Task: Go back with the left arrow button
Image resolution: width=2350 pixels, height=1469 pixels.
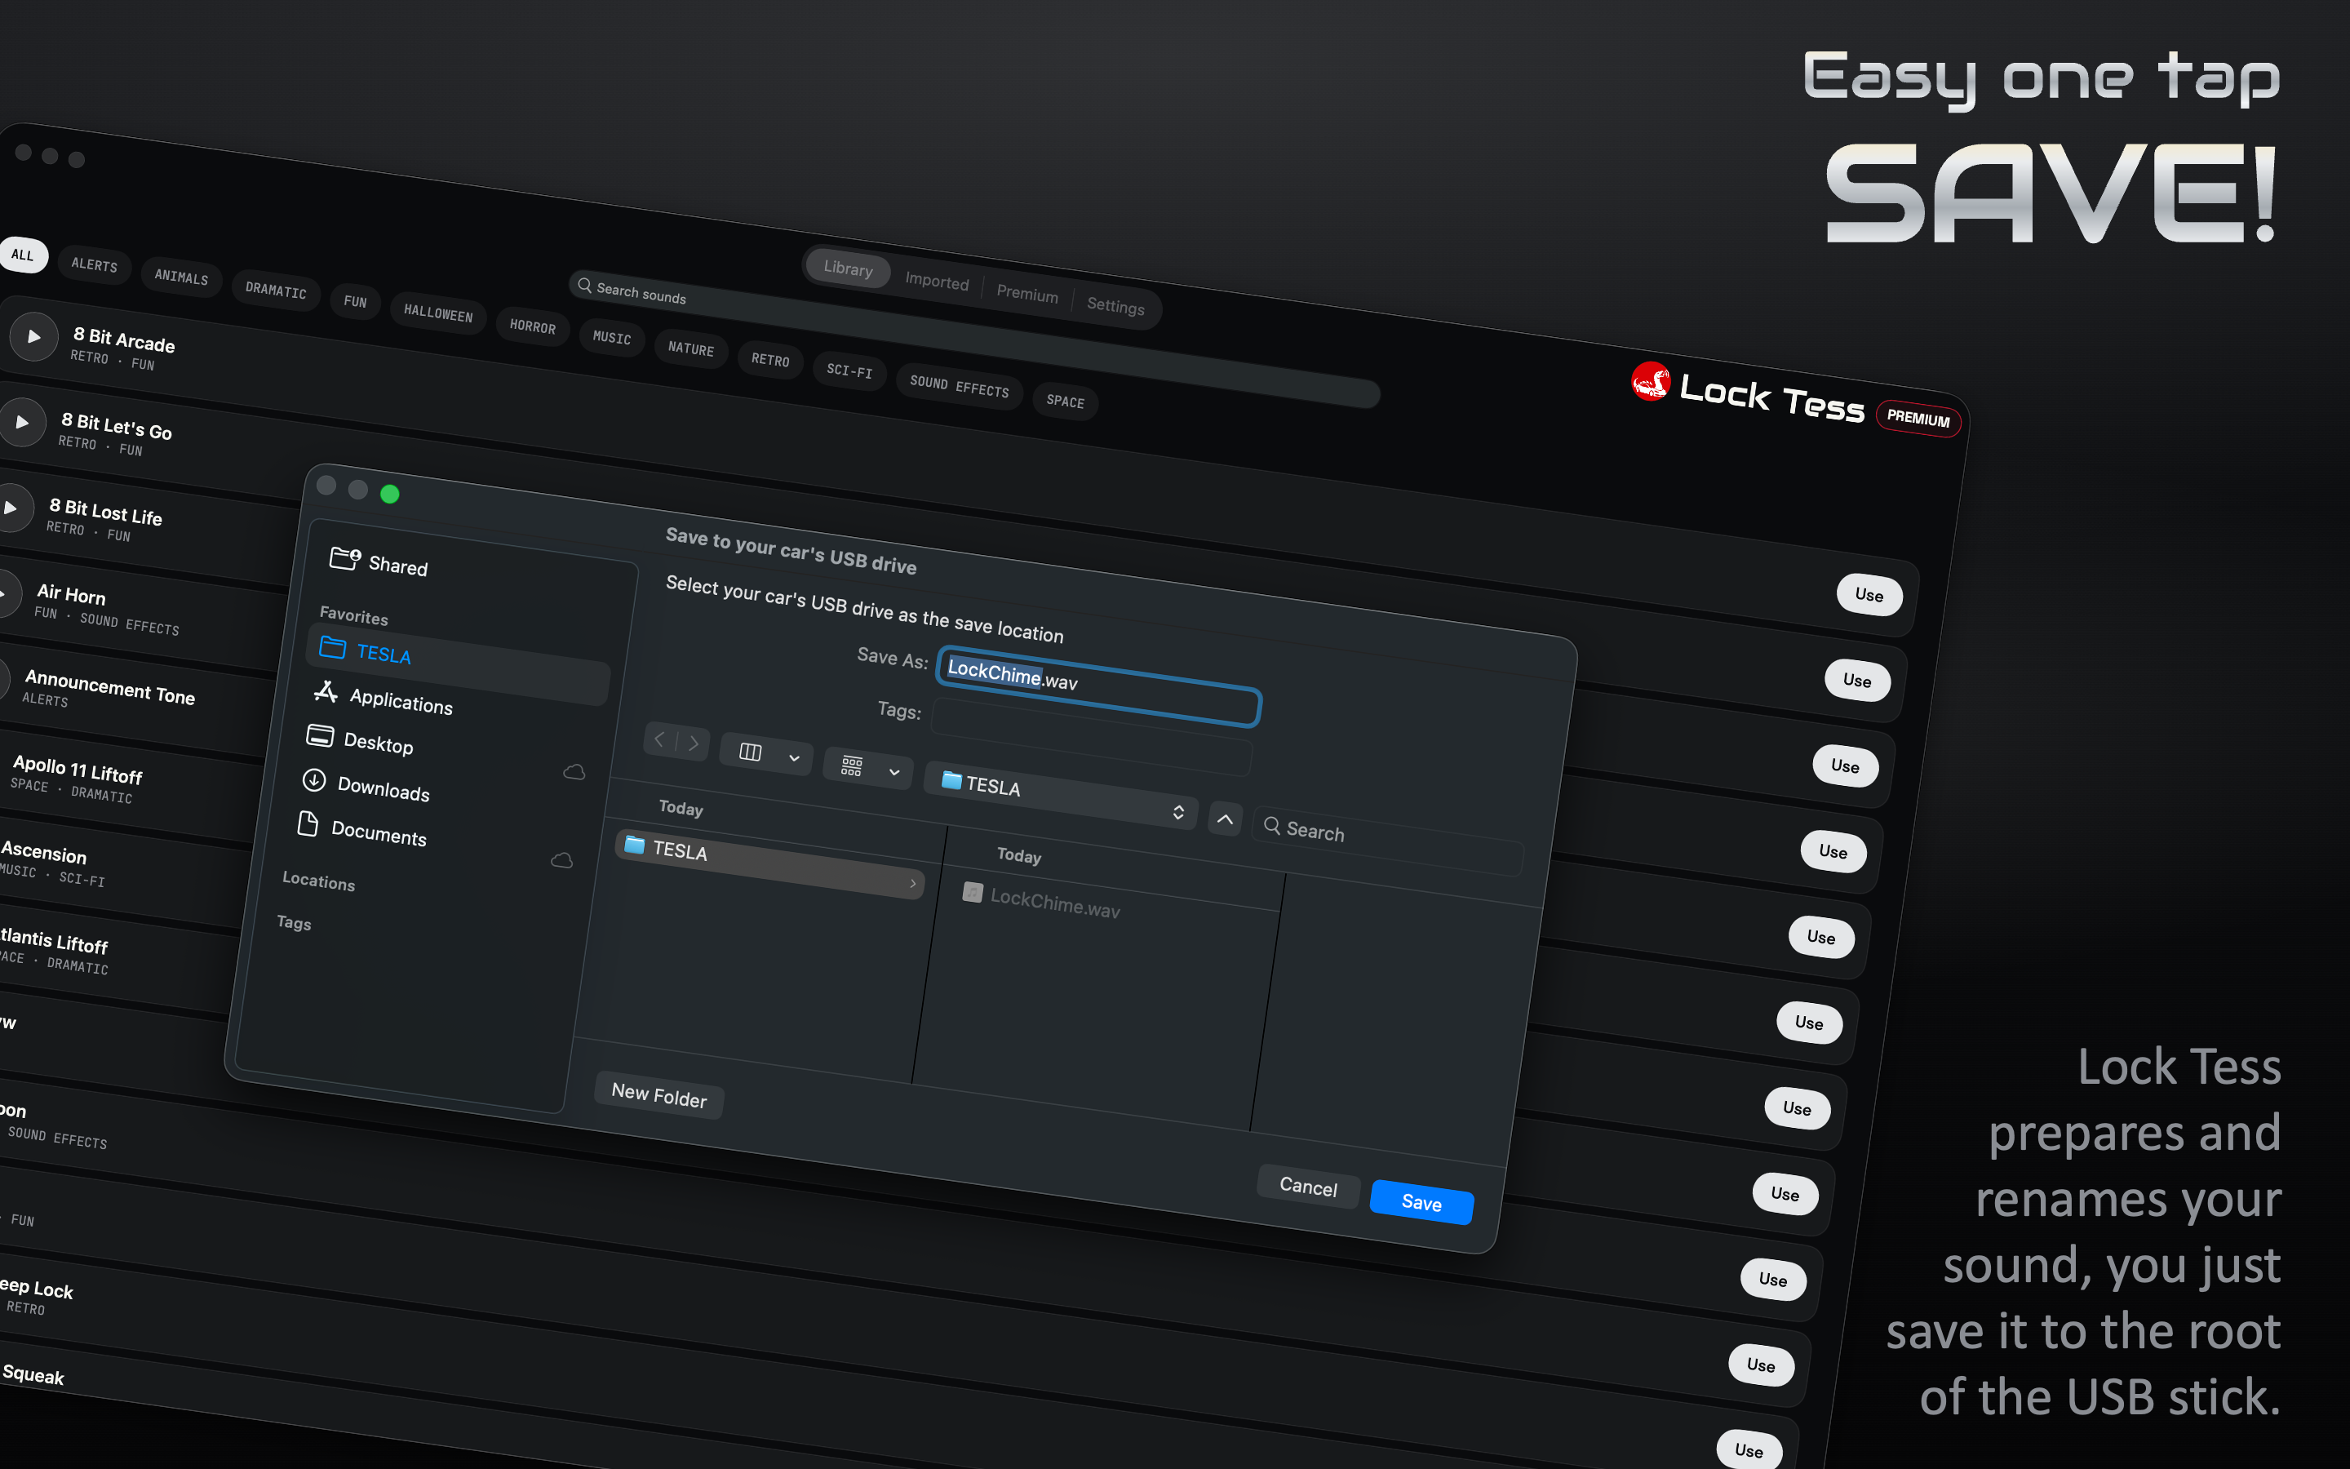Action: coord(659,739)
